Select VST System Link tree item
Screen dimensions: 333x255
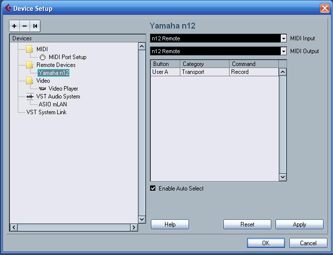click(46, 112)
